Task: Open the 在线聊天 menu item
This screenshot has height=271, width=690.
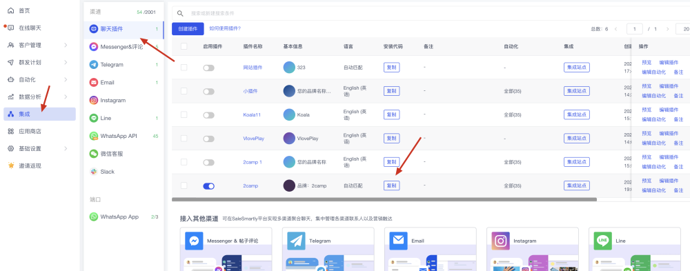Action: pos(39,28)
